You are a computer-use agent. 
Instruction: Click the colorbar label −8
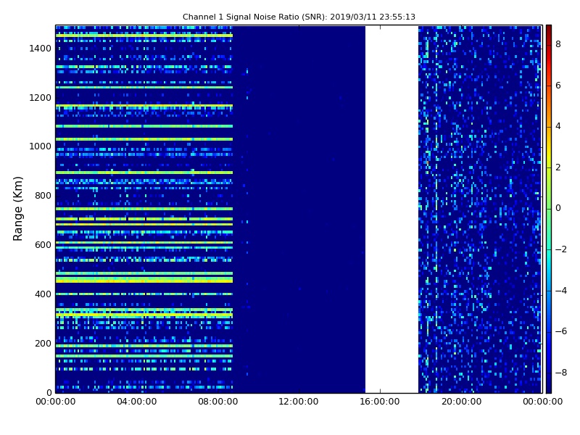point(561,373)
